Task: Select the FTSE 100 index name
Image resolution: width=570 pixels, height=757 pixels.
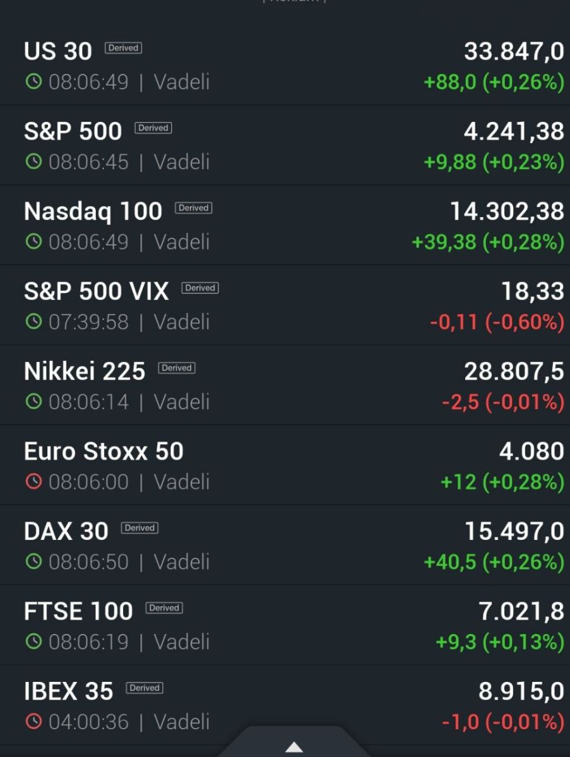Action: (78, 611)
